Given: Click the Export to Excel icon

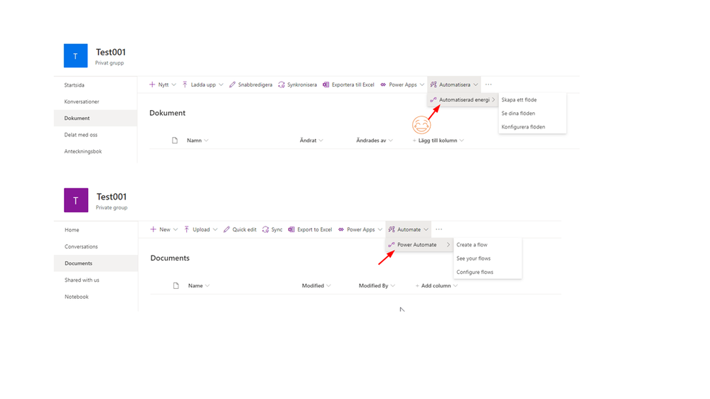Looking at the screenshot, I should (x=291, y=229).
